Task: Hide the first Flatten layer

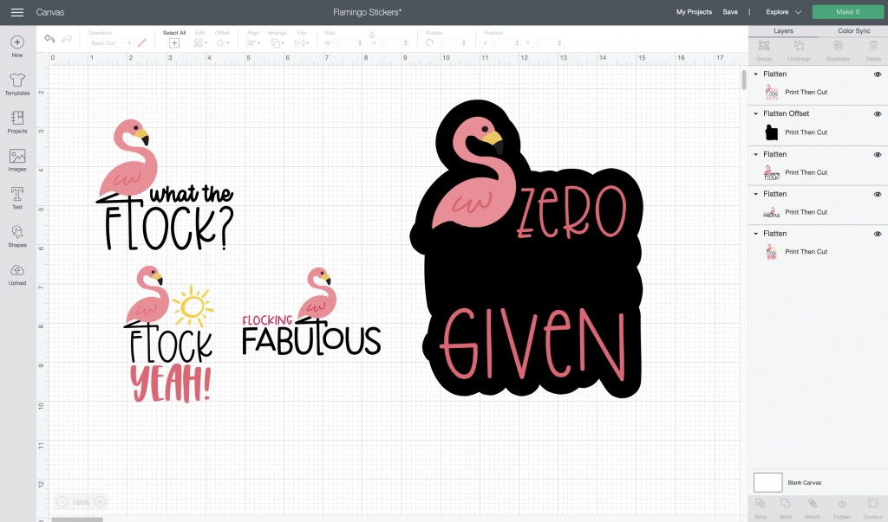Action: 878,74
